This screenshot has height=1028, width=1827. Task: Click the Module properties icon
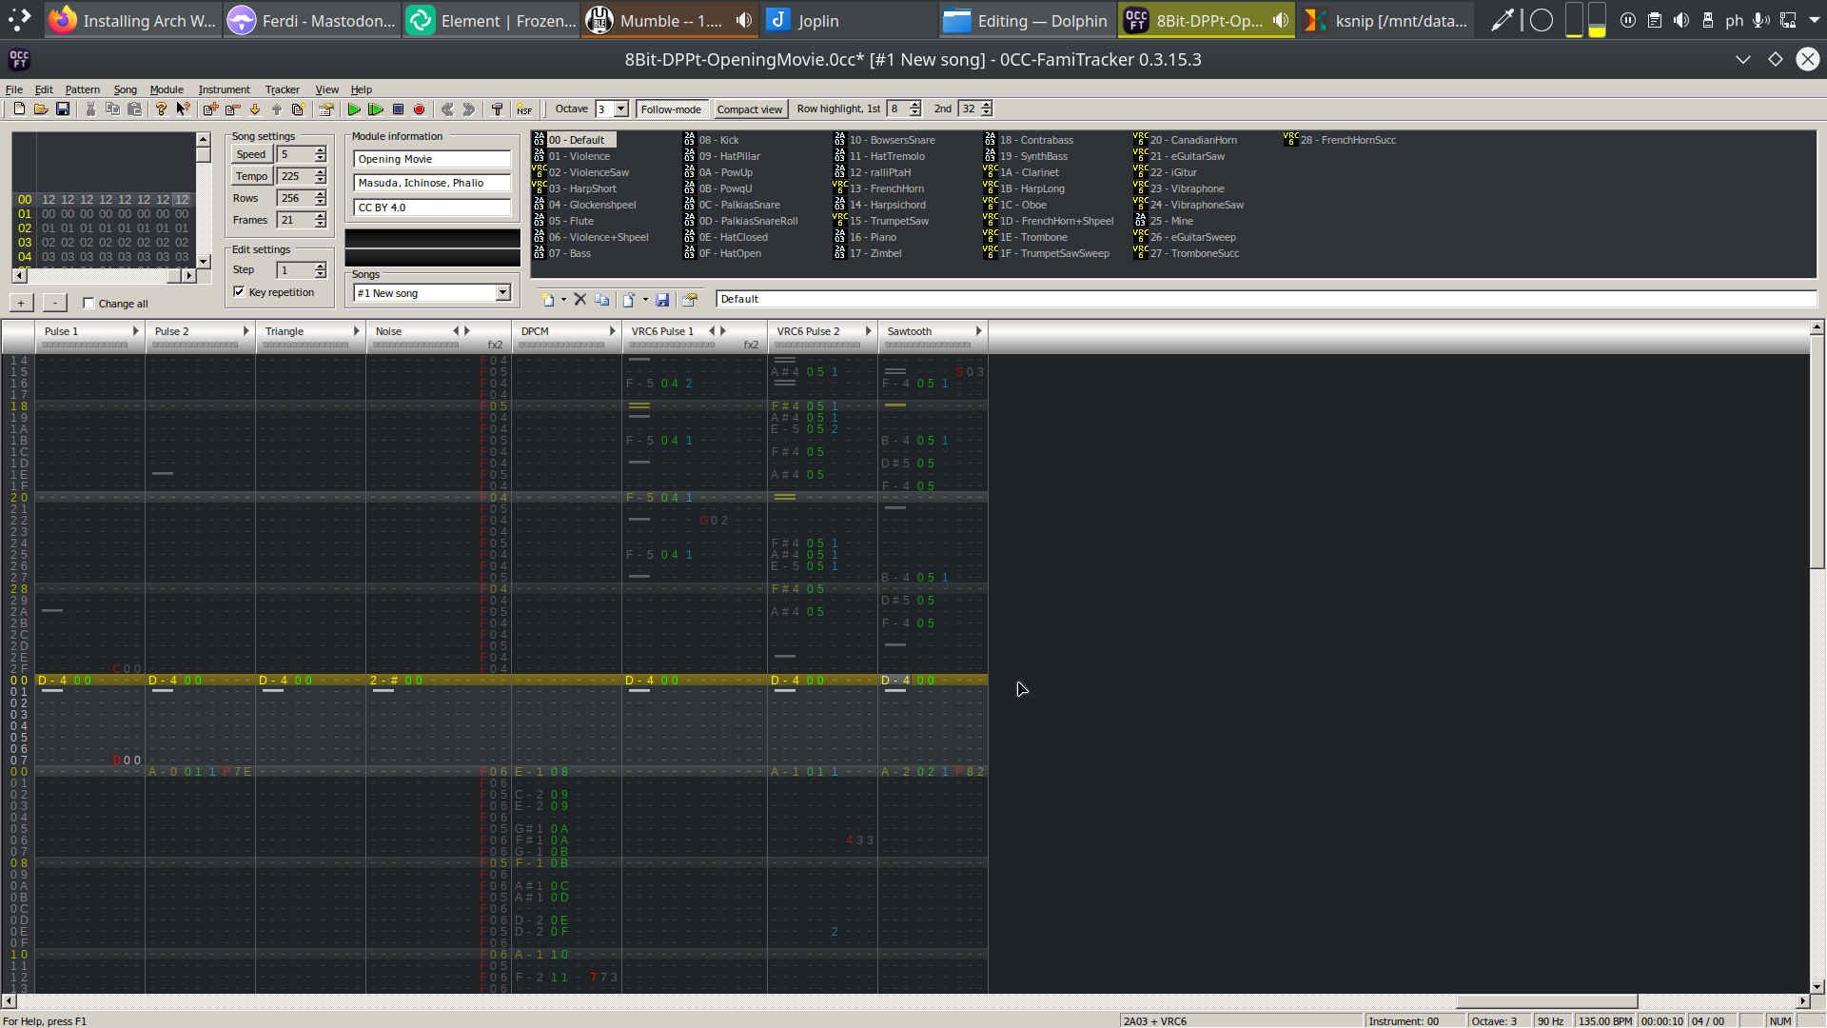point(326,109)
